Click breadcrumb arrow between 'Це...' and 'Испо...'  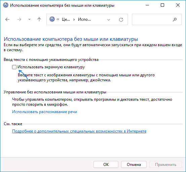point(74,20)
